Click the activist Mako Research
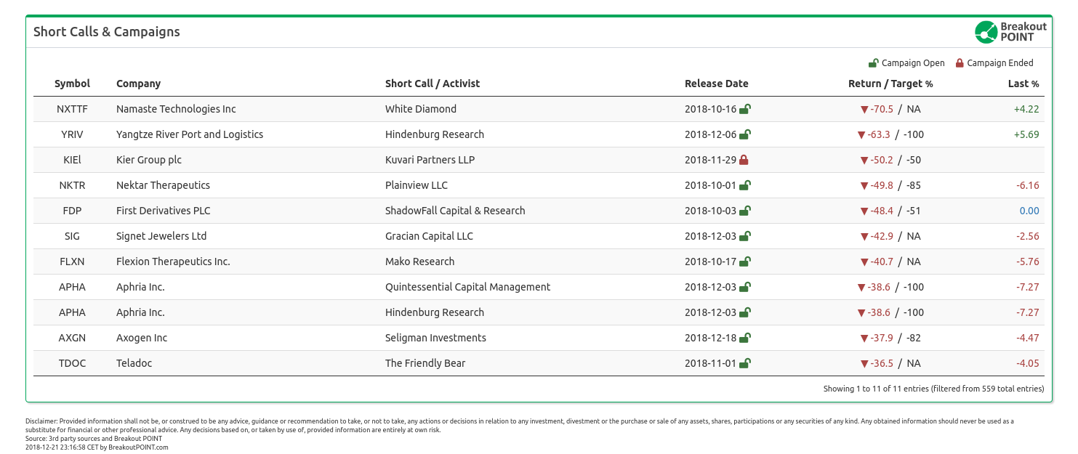The width and height of the screenshot is (1078, 454). tap(420, 262)
